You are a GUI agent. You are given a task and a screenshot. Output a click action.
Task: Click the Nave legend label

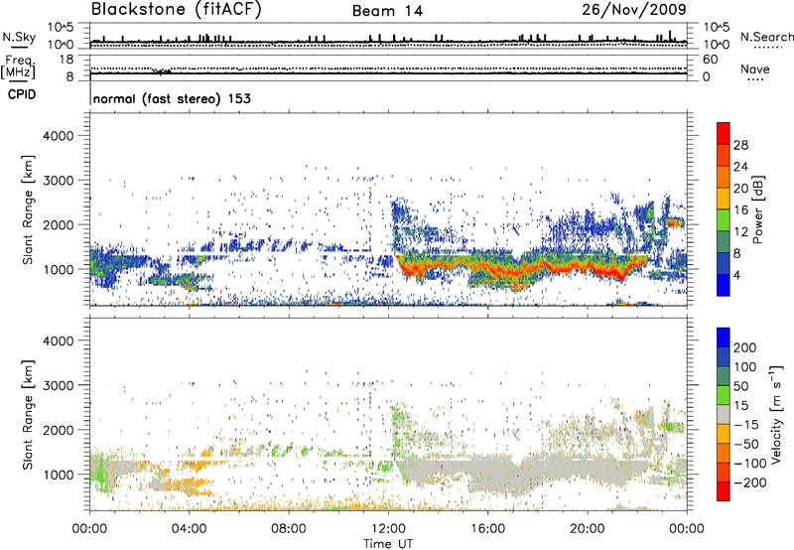[755, 69]
